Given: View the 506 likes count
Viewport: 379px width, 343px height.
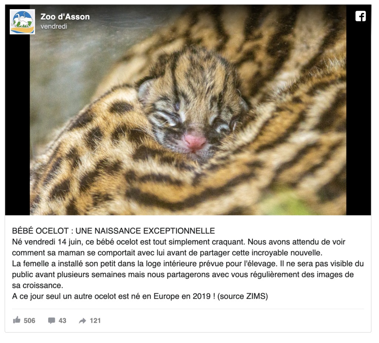Looking at the screenshot, I should [x=30, y=320].
